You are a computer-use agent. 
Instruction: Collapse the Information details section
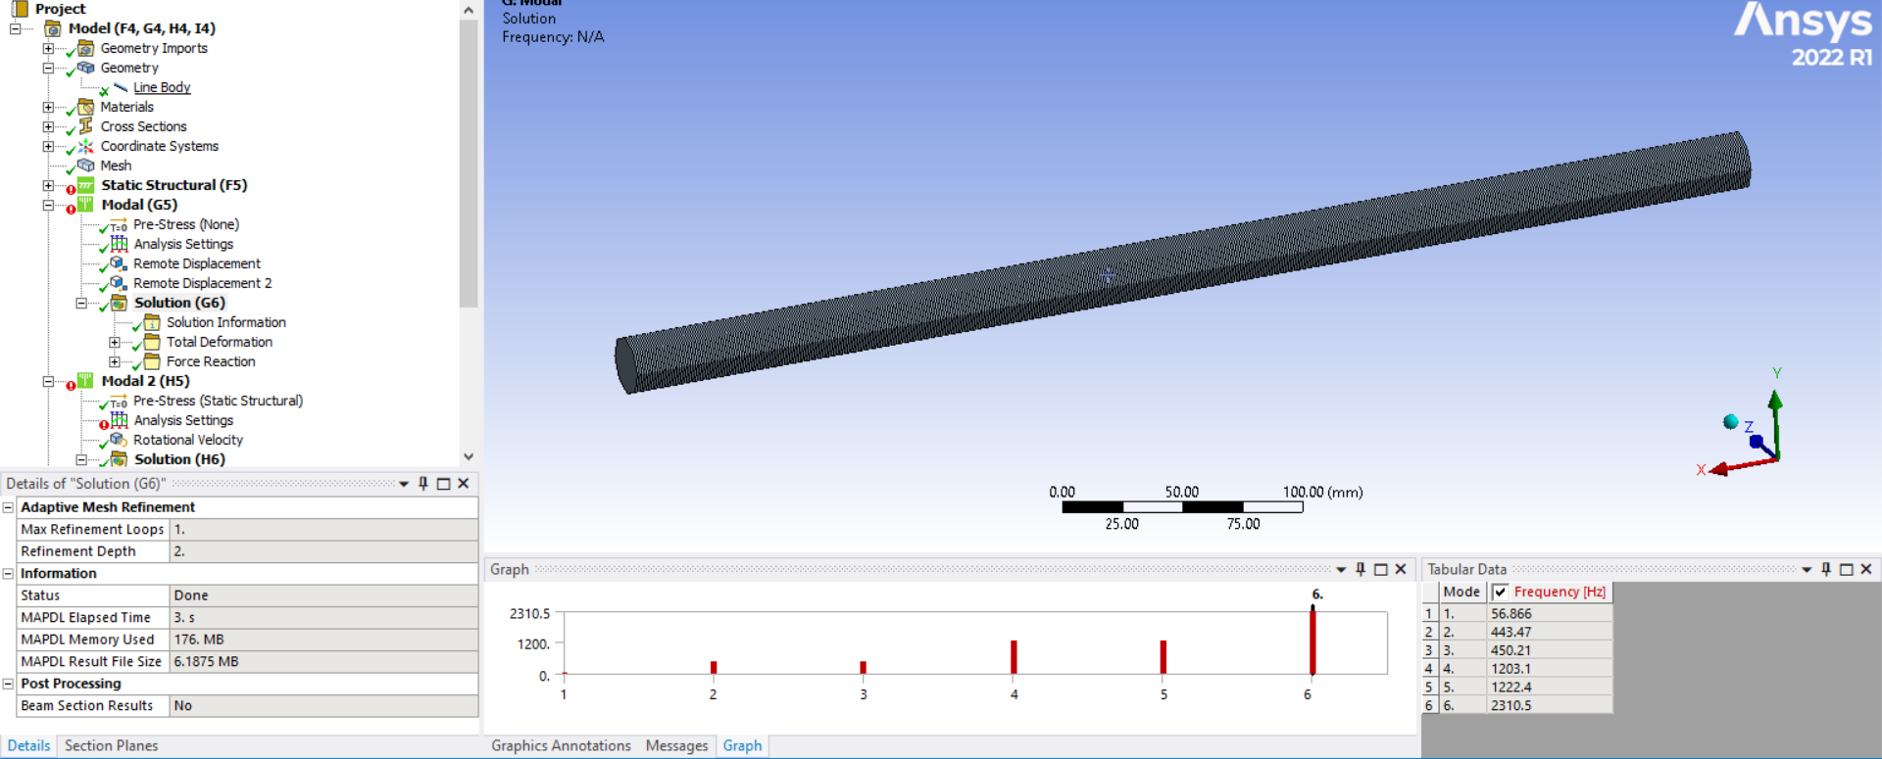(x=8, y=574)
